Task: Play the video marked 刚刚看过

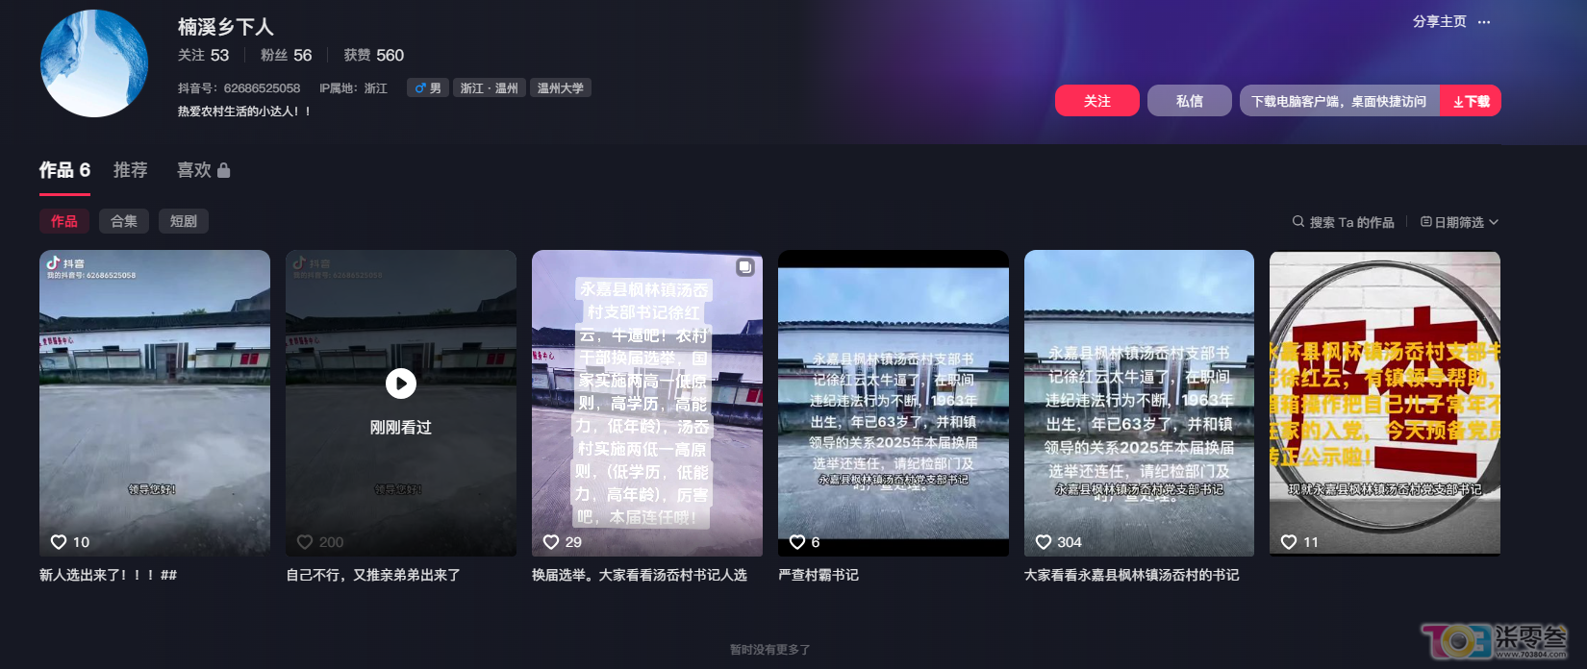Action: (x=401, y=384)
